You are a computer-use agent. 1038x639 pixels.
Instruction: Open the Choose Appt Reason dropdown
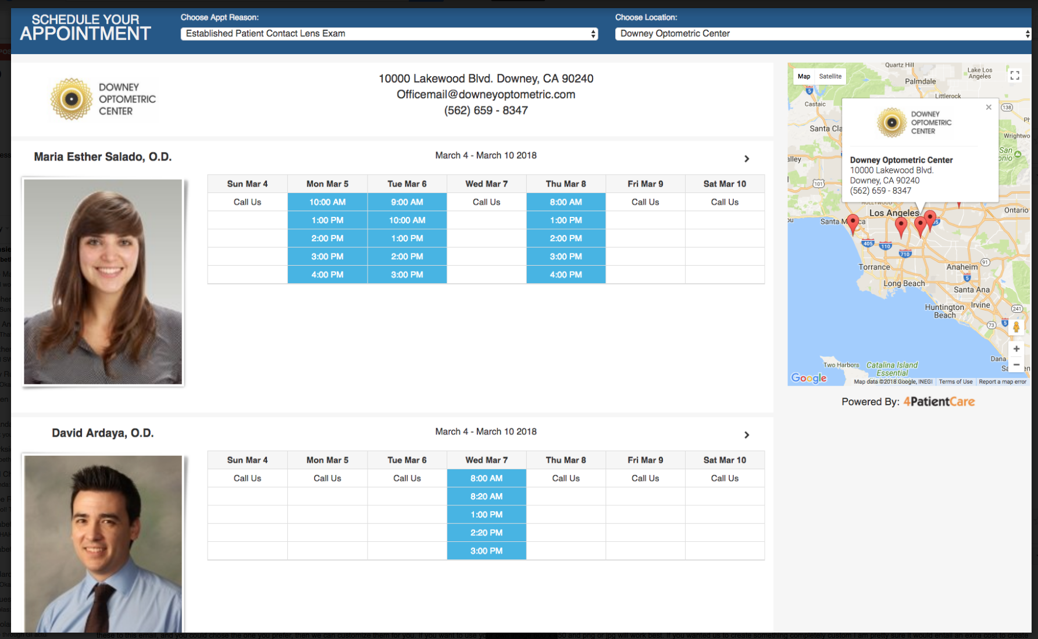click(x=389, y=34)
